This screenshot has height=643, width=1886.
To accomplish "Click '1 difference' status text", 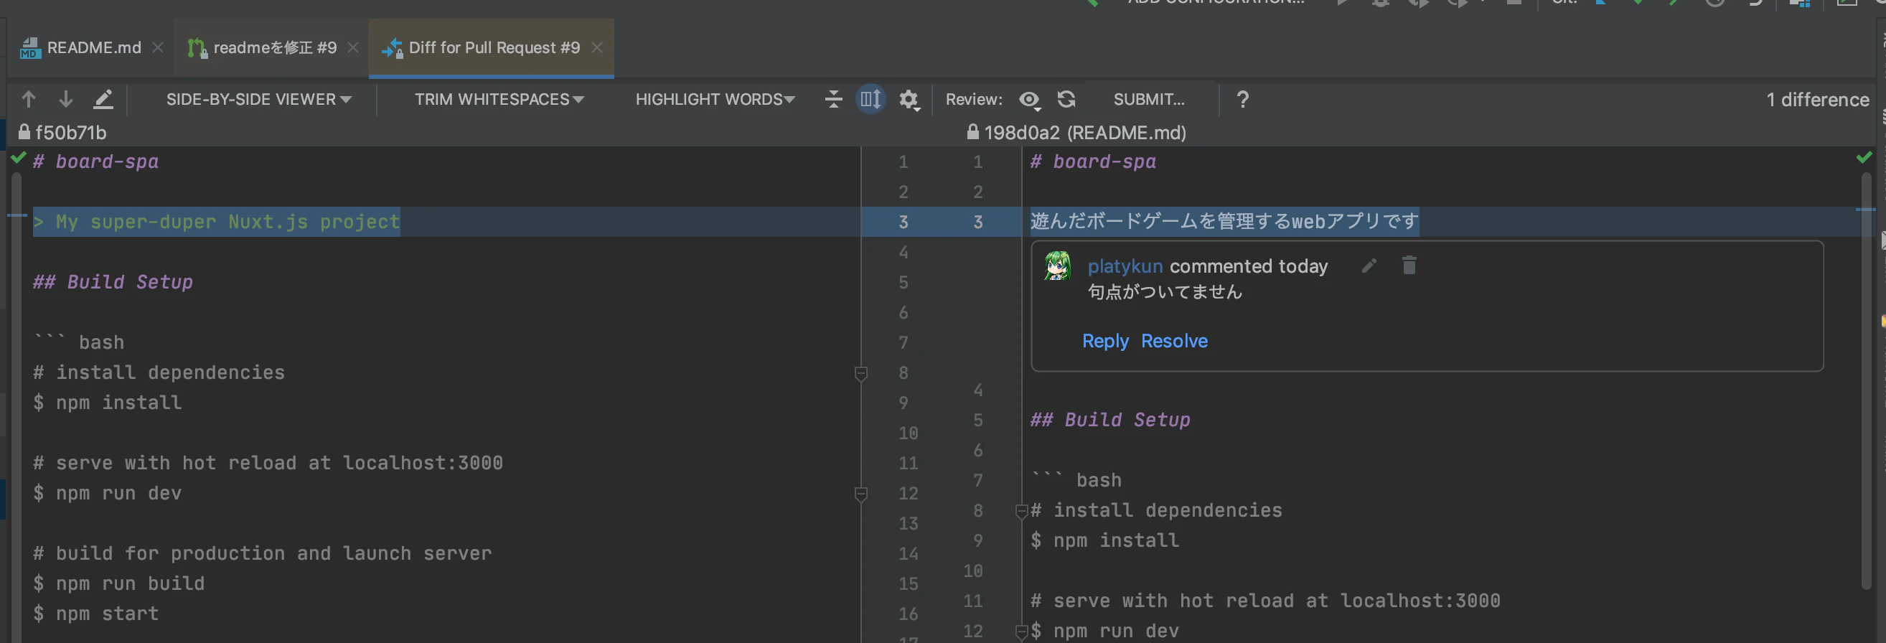I will pos(1817,100).
